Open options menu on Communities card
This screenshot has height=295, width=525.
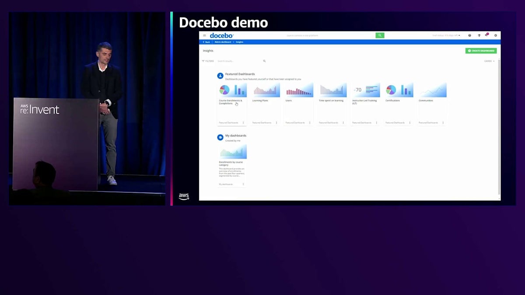click(443, 123)
